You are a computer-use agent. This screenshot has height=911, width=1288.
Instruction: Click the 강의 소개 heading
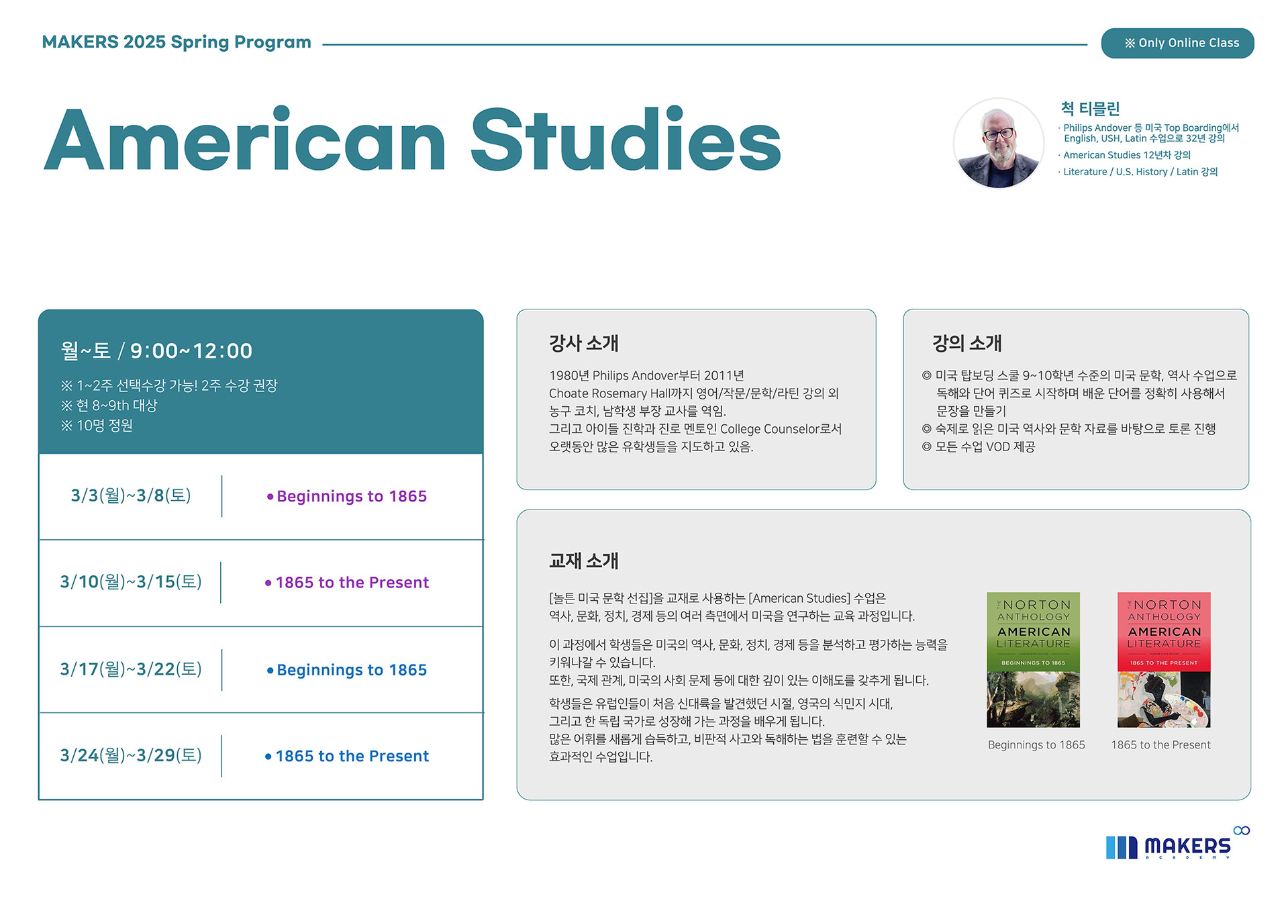pyautogui.click(x=967, y=343)
